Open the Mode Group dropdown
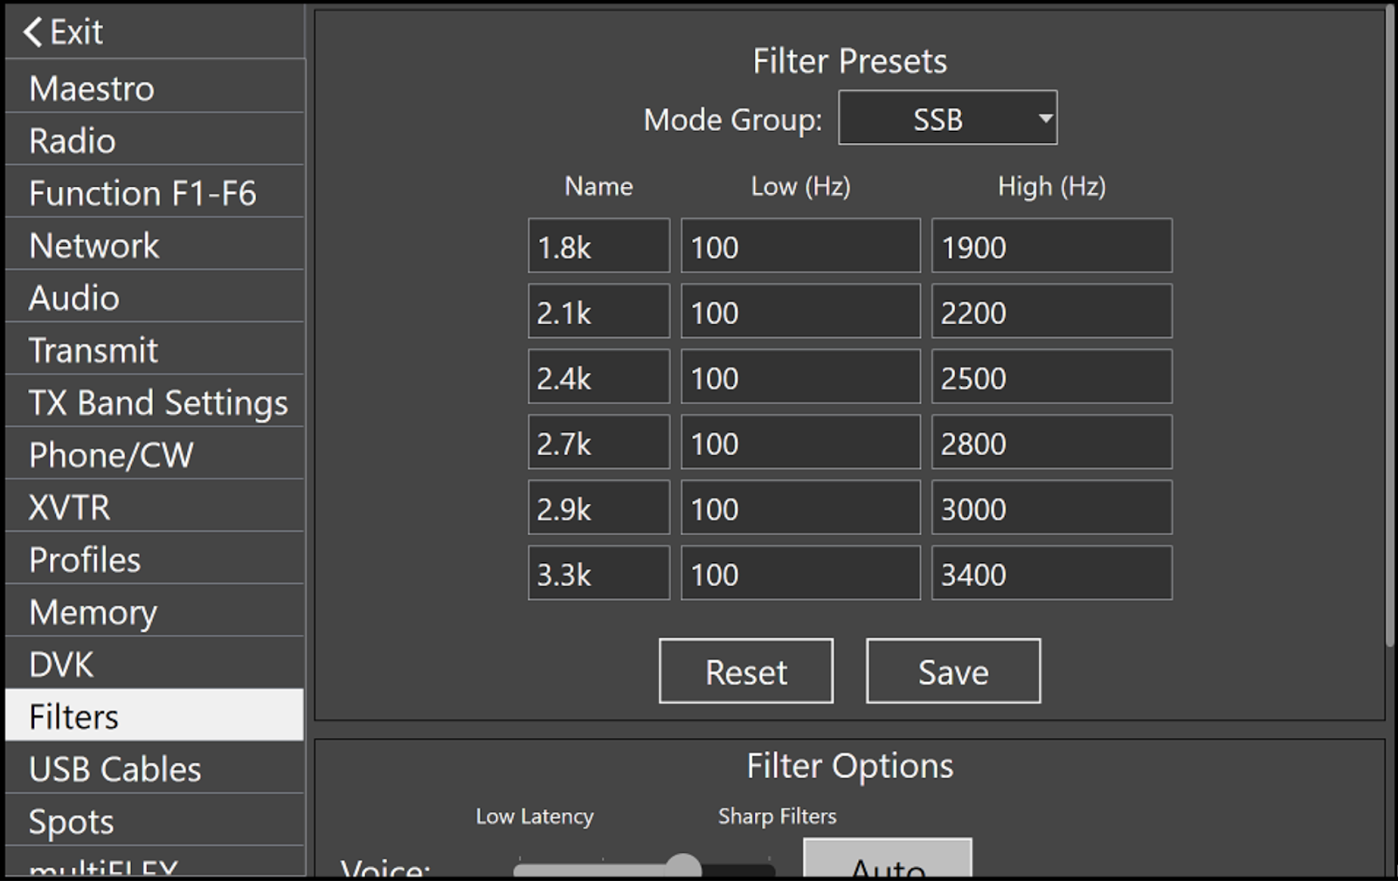1398x881 pixels. 947,118
